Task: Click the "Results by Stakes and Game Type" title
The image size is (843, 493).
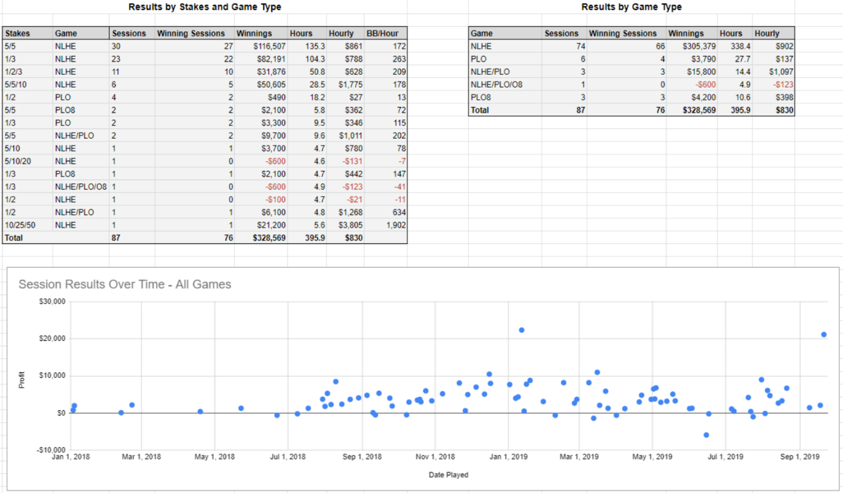Action: (205, 7)
